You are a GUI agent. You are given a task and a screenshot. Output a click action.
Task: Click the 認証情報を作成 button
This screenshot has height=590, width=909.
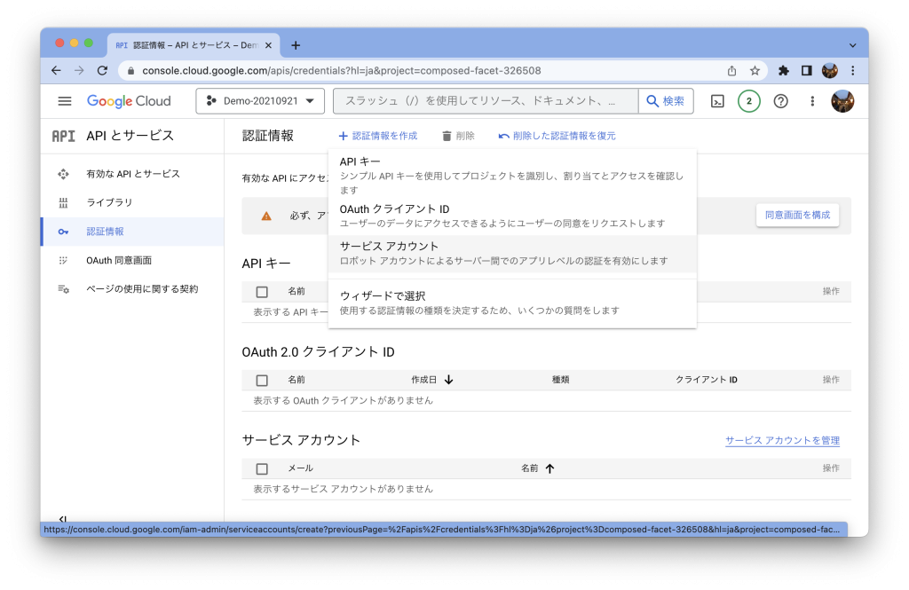pos(378,137)
